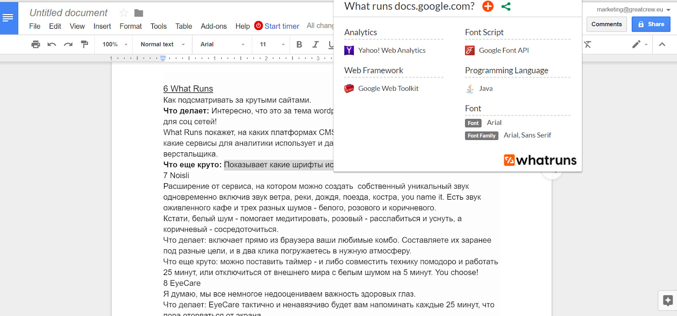677x316 pixels.
Task: Click the WhatRuns green share icon
Action: (506, 6)
